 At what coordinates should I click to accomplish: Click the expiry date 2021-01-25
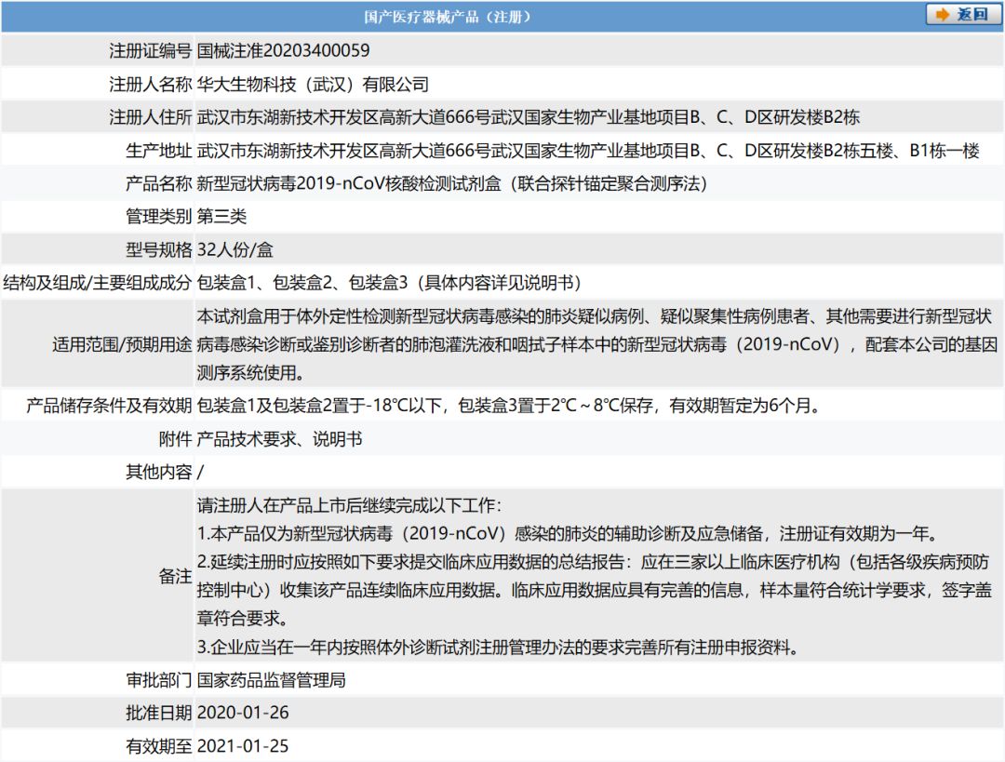[x=244, y=746]
